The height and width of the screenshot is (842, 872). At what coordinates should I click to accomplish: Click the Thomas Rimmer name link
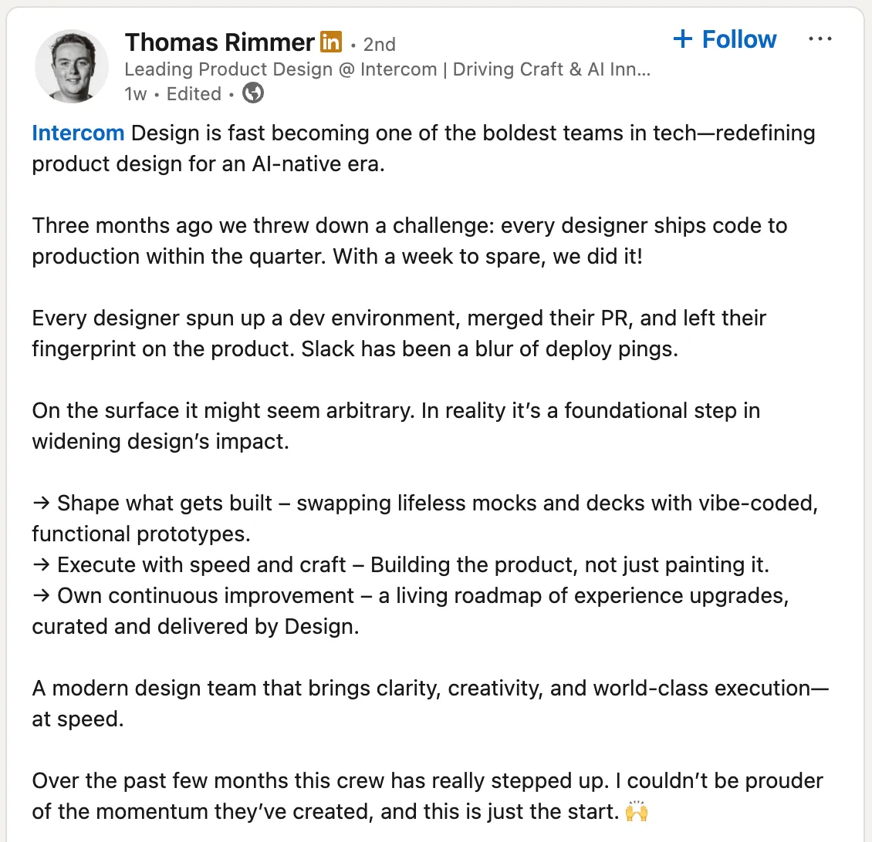[x=220, y=42]
